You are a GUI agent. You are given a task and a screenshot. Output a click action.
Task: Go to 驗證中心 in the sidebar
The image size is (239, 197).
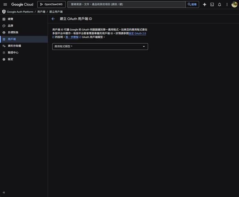coord(13,52)
